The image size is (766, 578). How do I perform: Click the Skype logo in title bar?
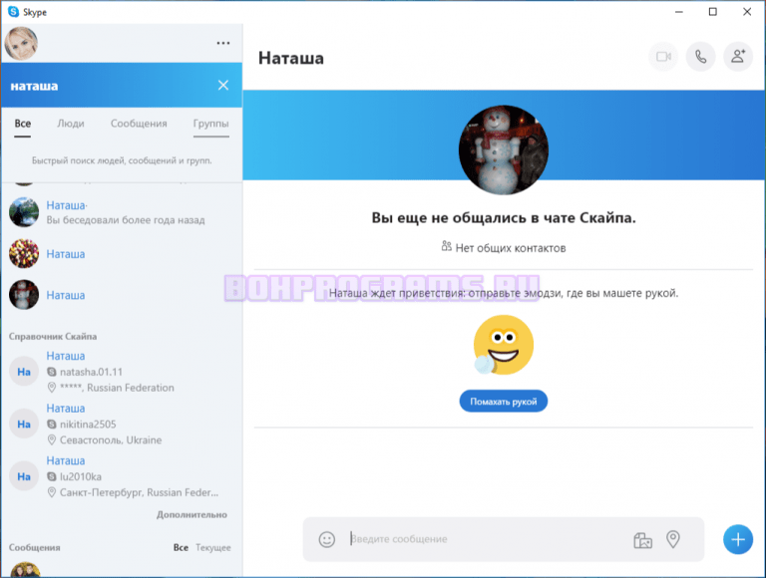click(x=14, y=12)
